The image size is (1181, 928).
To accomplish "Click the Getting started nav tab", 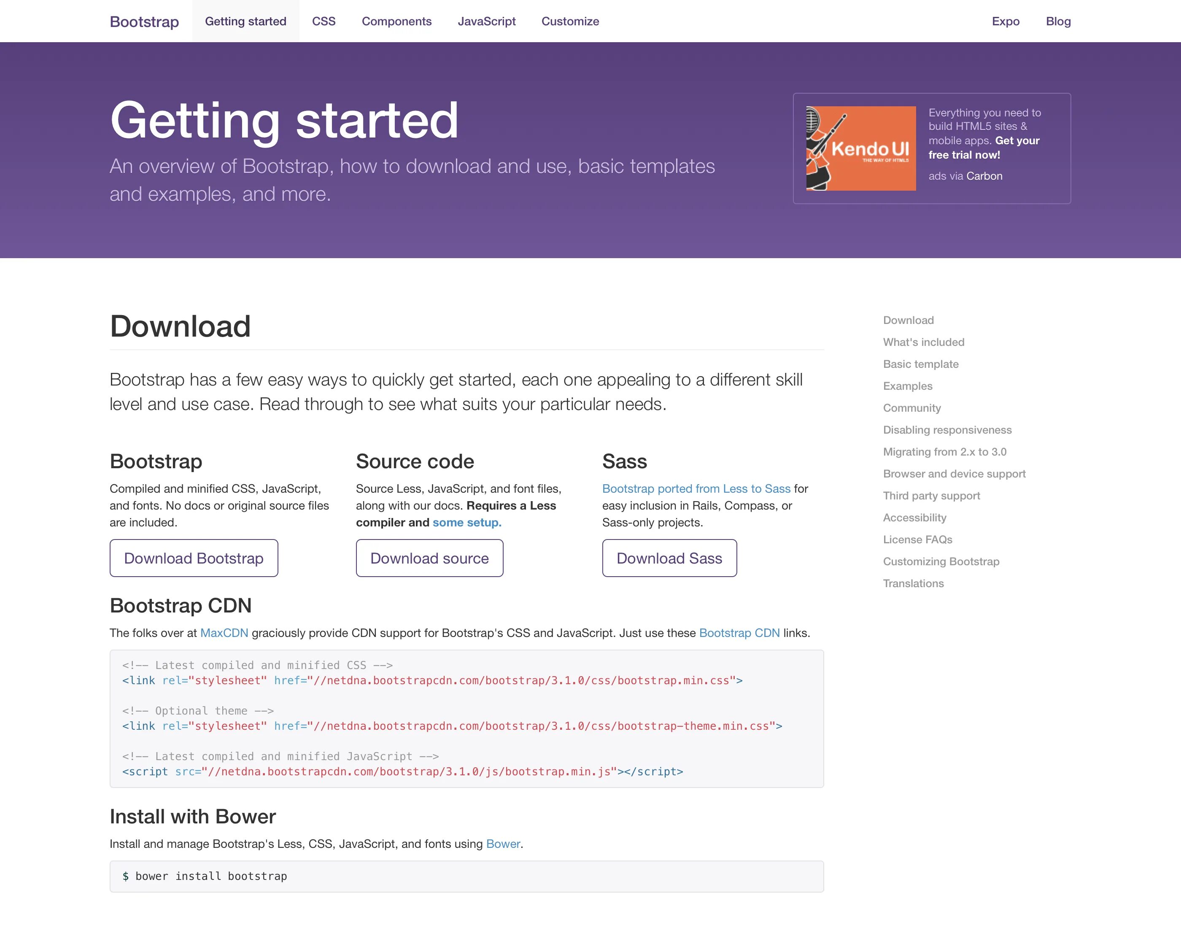I will click(x=245, y=21).
